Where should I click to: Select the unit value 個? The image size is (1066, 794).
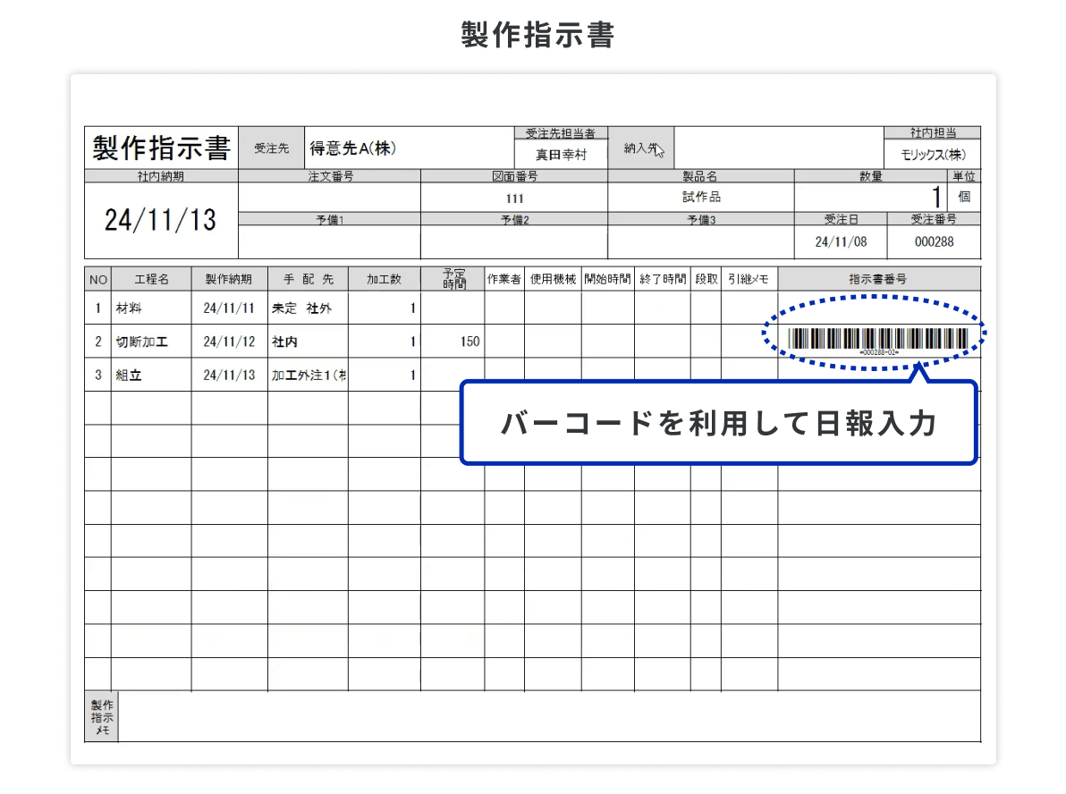pyautogui.click(x=964, y=197)
